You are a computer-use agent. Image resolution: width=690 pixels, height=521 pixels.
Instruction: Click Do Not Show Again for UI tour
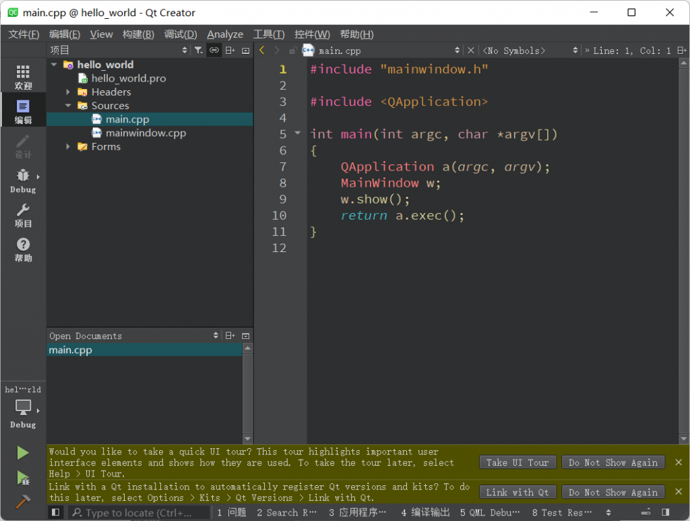(613, 462)
